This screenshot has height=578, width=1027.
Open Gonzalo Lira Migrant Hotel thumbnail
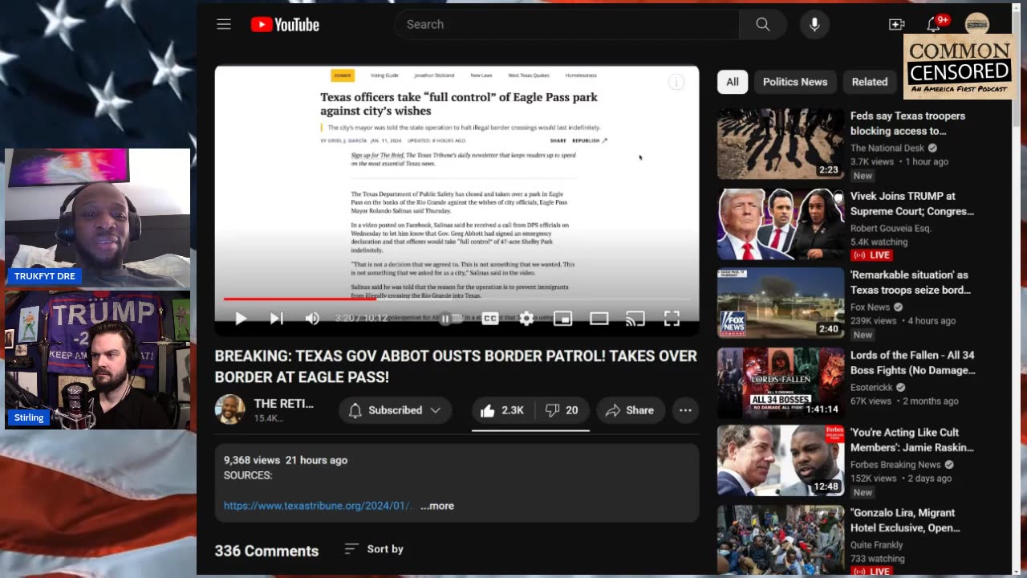[781, 539]
